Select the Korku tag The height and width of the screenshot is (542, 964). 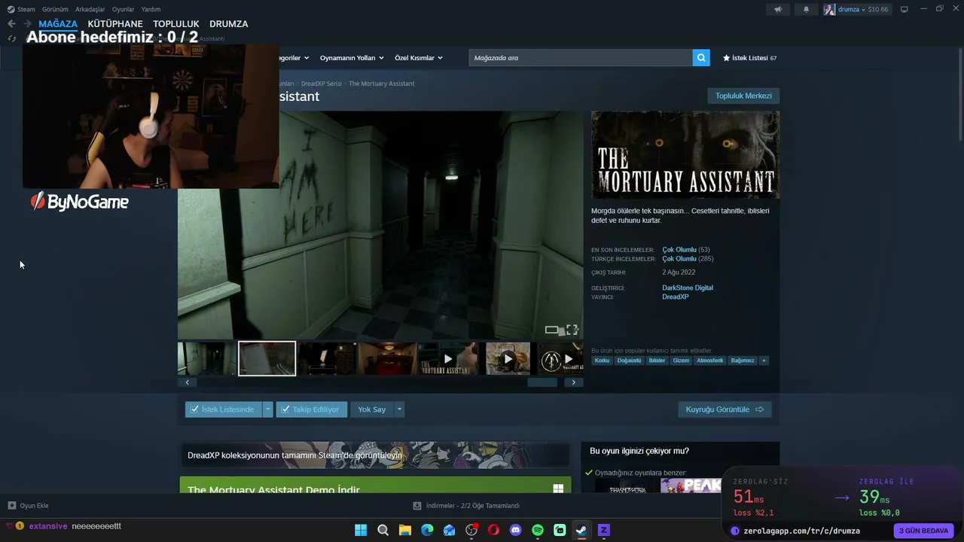[602, 361]
